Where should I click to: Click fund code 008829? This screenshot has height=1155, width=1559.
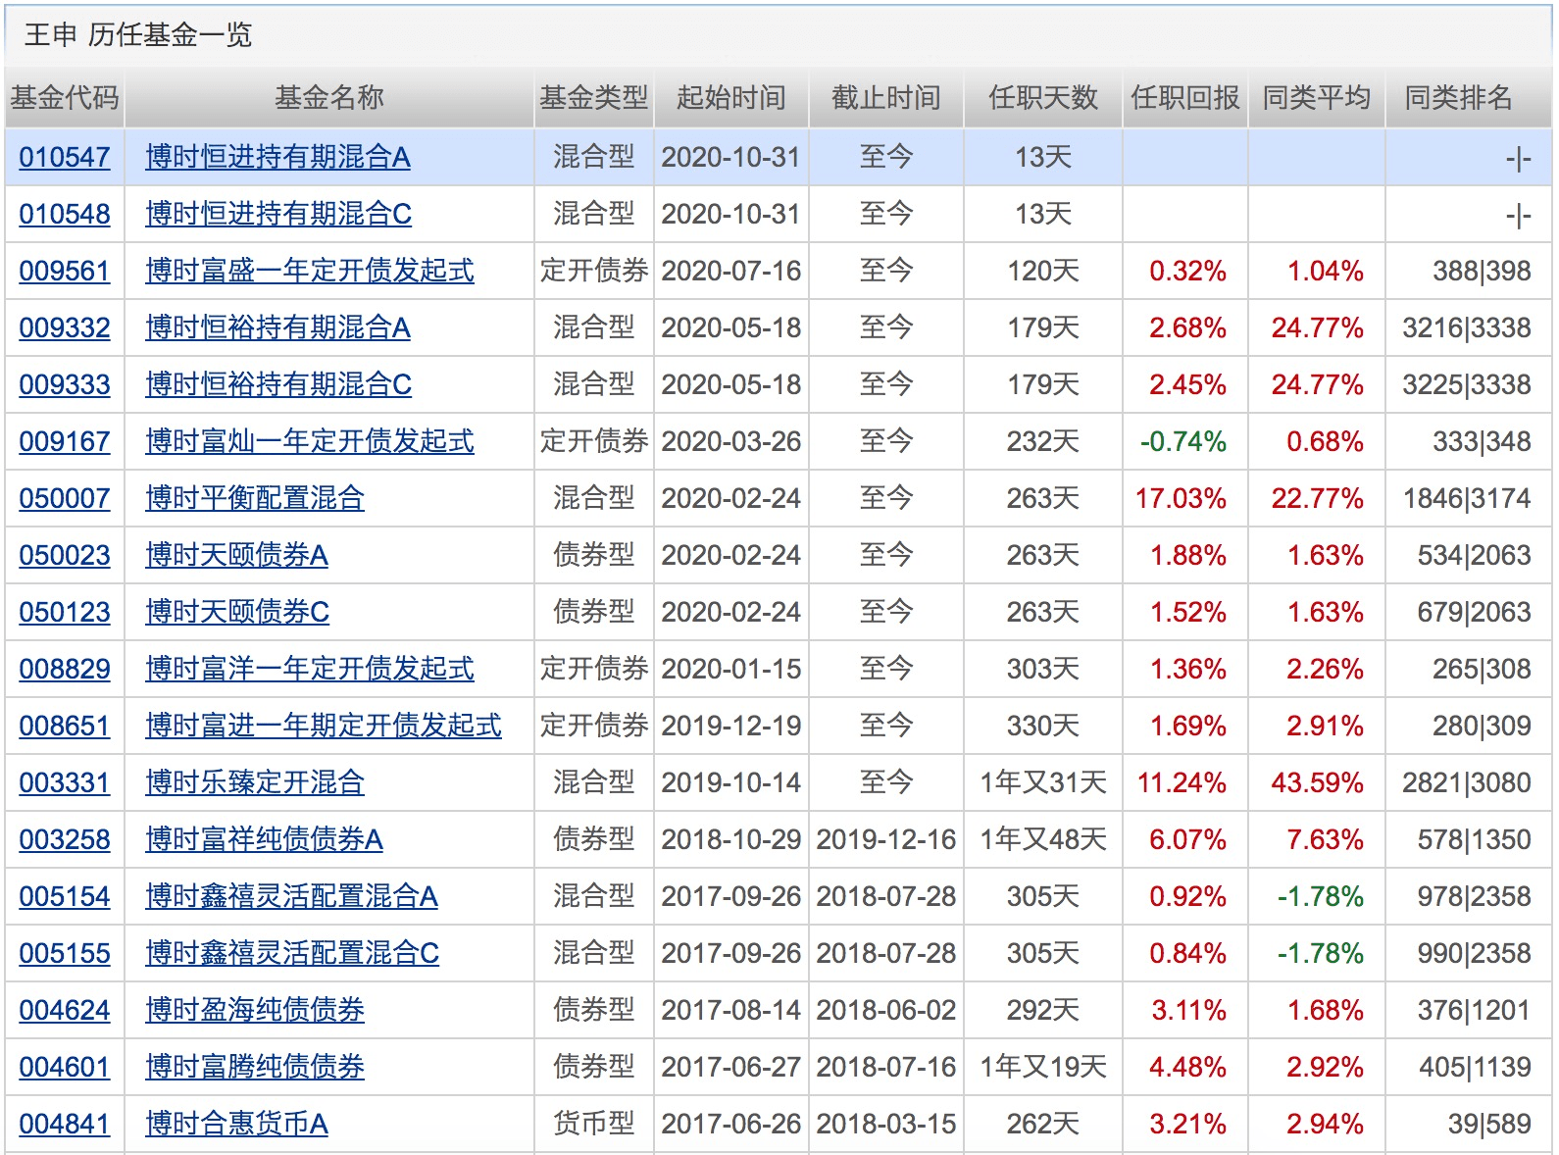pyautogui.click(x=65, y=669)
